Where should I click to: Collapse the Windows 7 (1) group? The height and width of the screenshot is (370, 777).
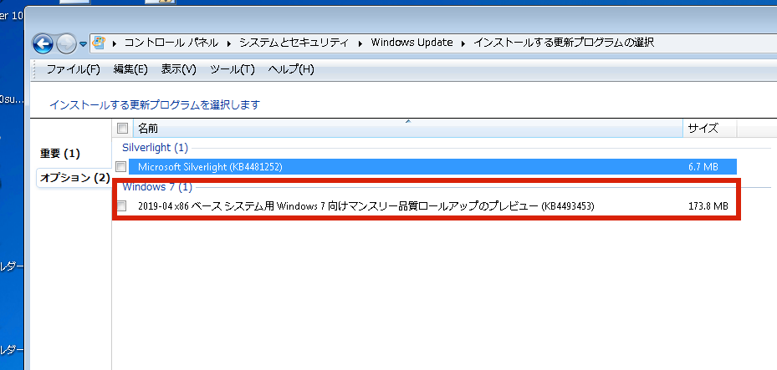(157, 187)
